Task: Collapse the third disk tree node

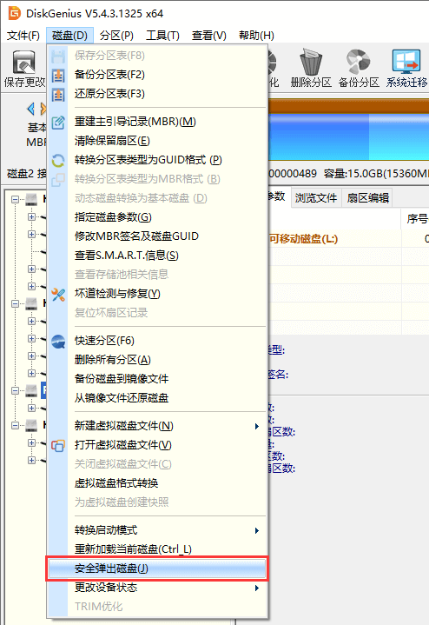Action: (x=15, y=390)
